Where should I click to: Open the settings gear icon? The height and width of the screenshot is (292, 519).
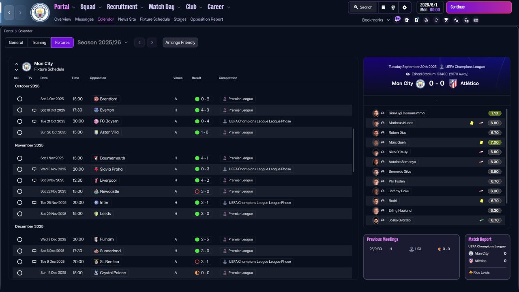[x=405, y=7]
